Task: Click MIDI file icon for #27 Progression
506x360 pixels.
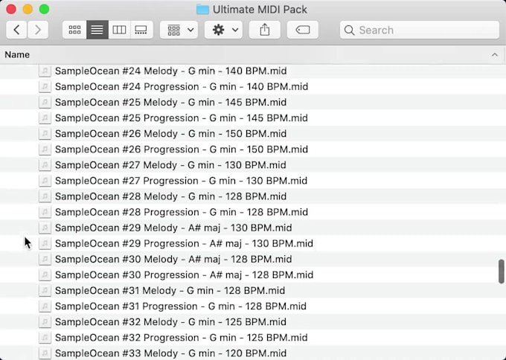Action: (x=45, y=181)
